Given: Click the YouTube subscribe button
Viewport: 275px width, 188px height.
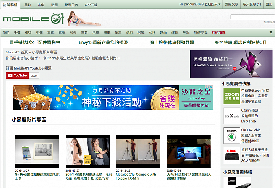Looking at the screenshot, I should point(17,76).
